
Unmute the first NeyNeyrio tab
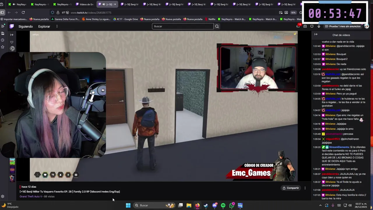point(14,4)
